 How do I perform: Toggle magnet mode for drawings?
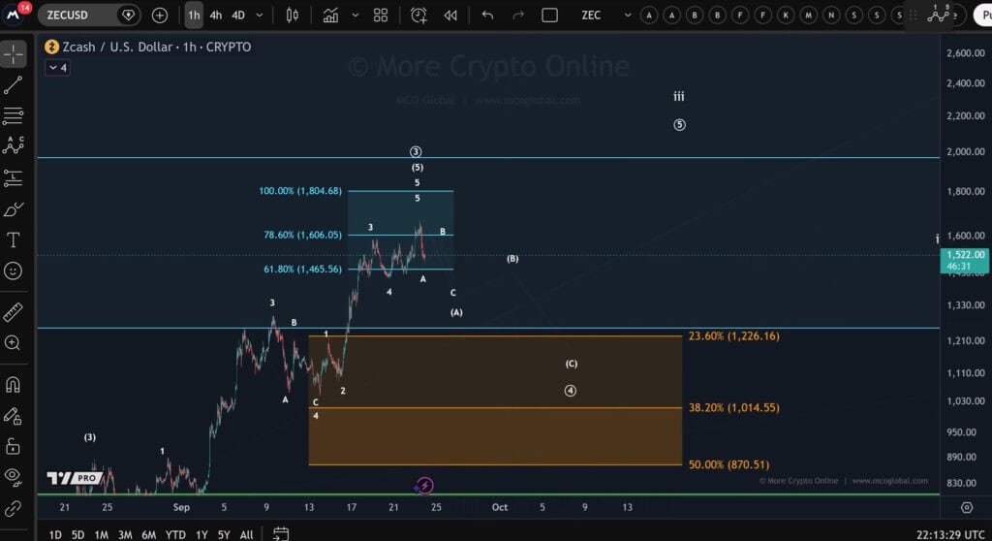[x=14, y=385]
